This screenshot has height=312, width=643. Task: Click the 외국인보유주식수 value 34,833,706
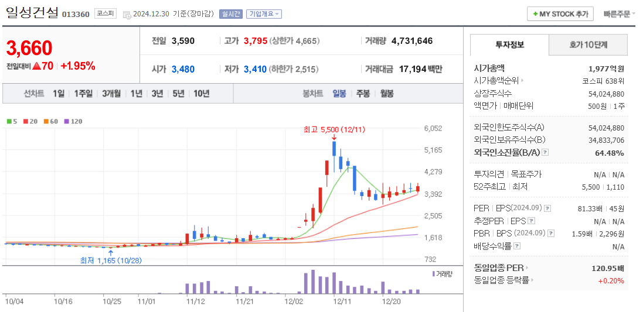pyautogui.click(x=607, y=140)
